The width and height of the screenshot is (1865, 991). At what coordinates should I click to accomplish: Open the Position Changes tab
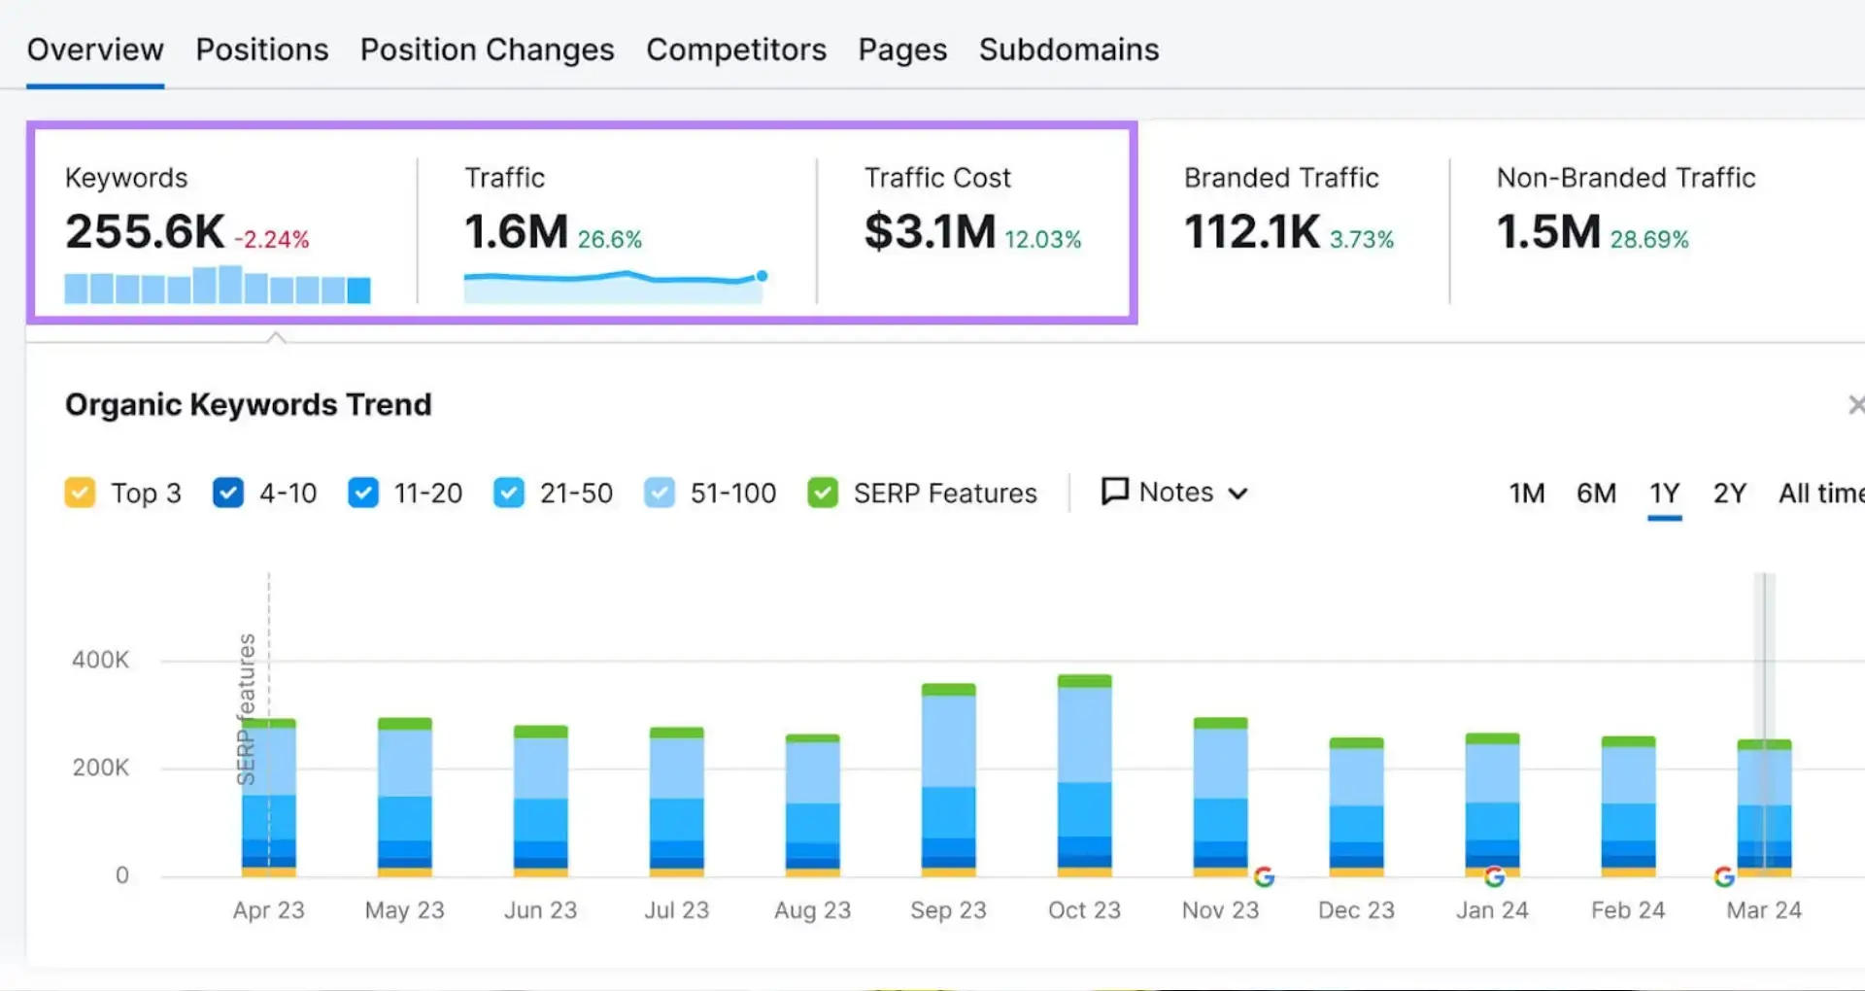(487, 50)
